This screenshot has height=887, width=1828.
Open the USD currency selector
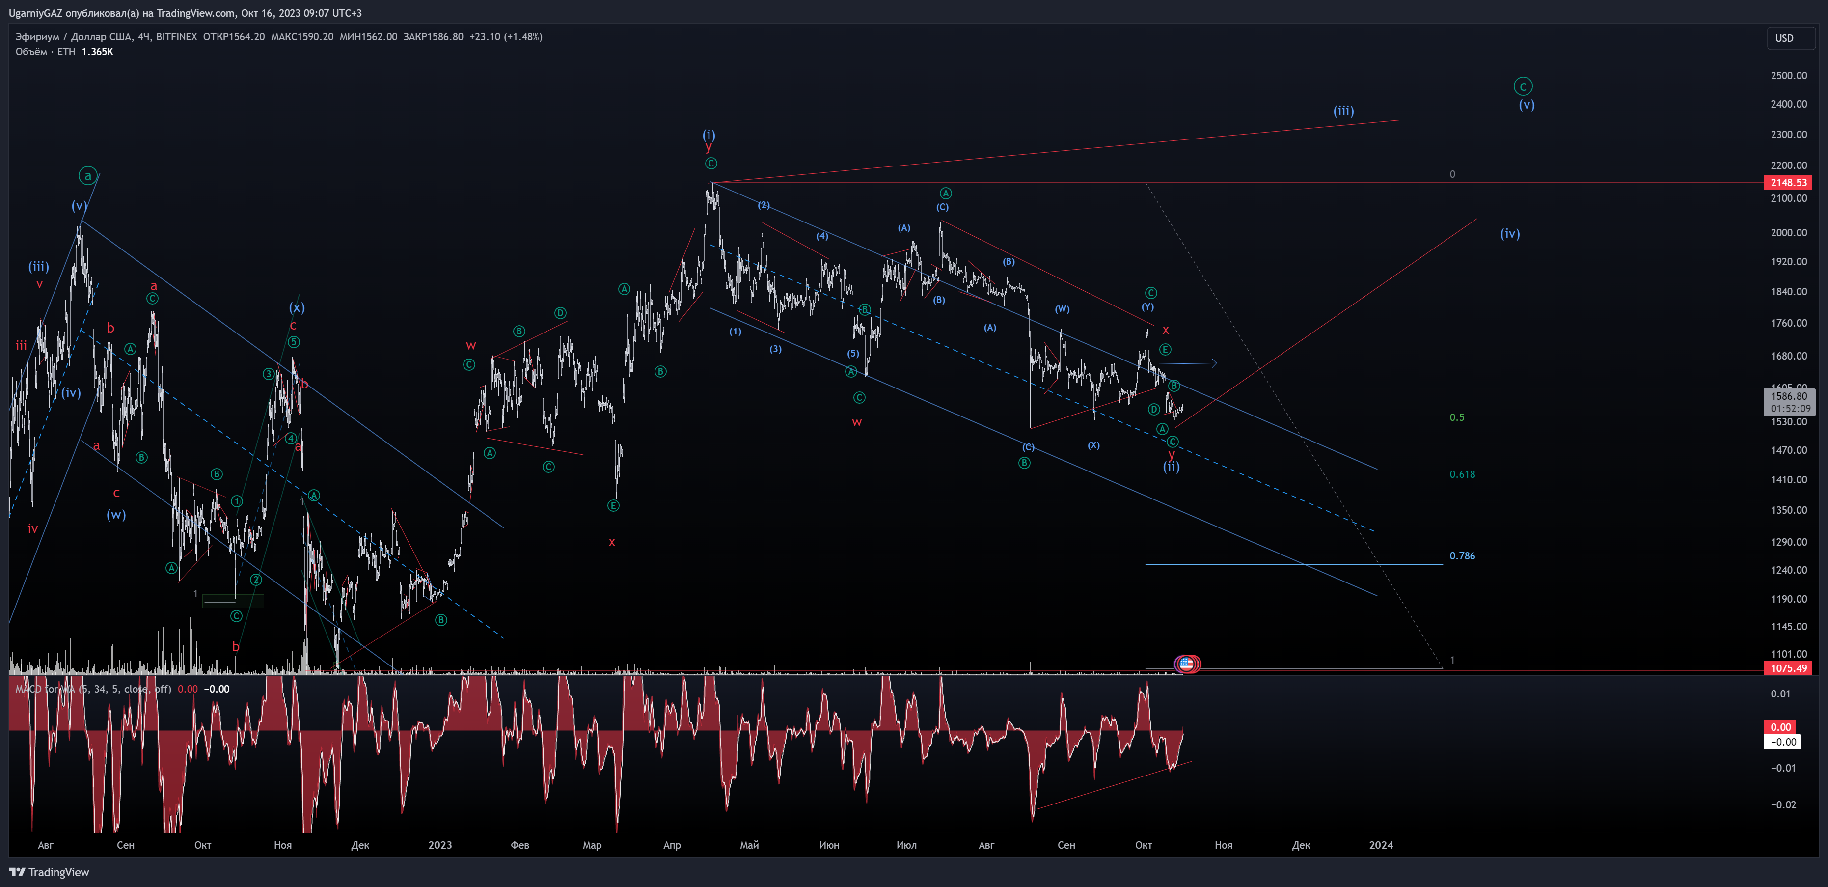[x=1790, y=38]
